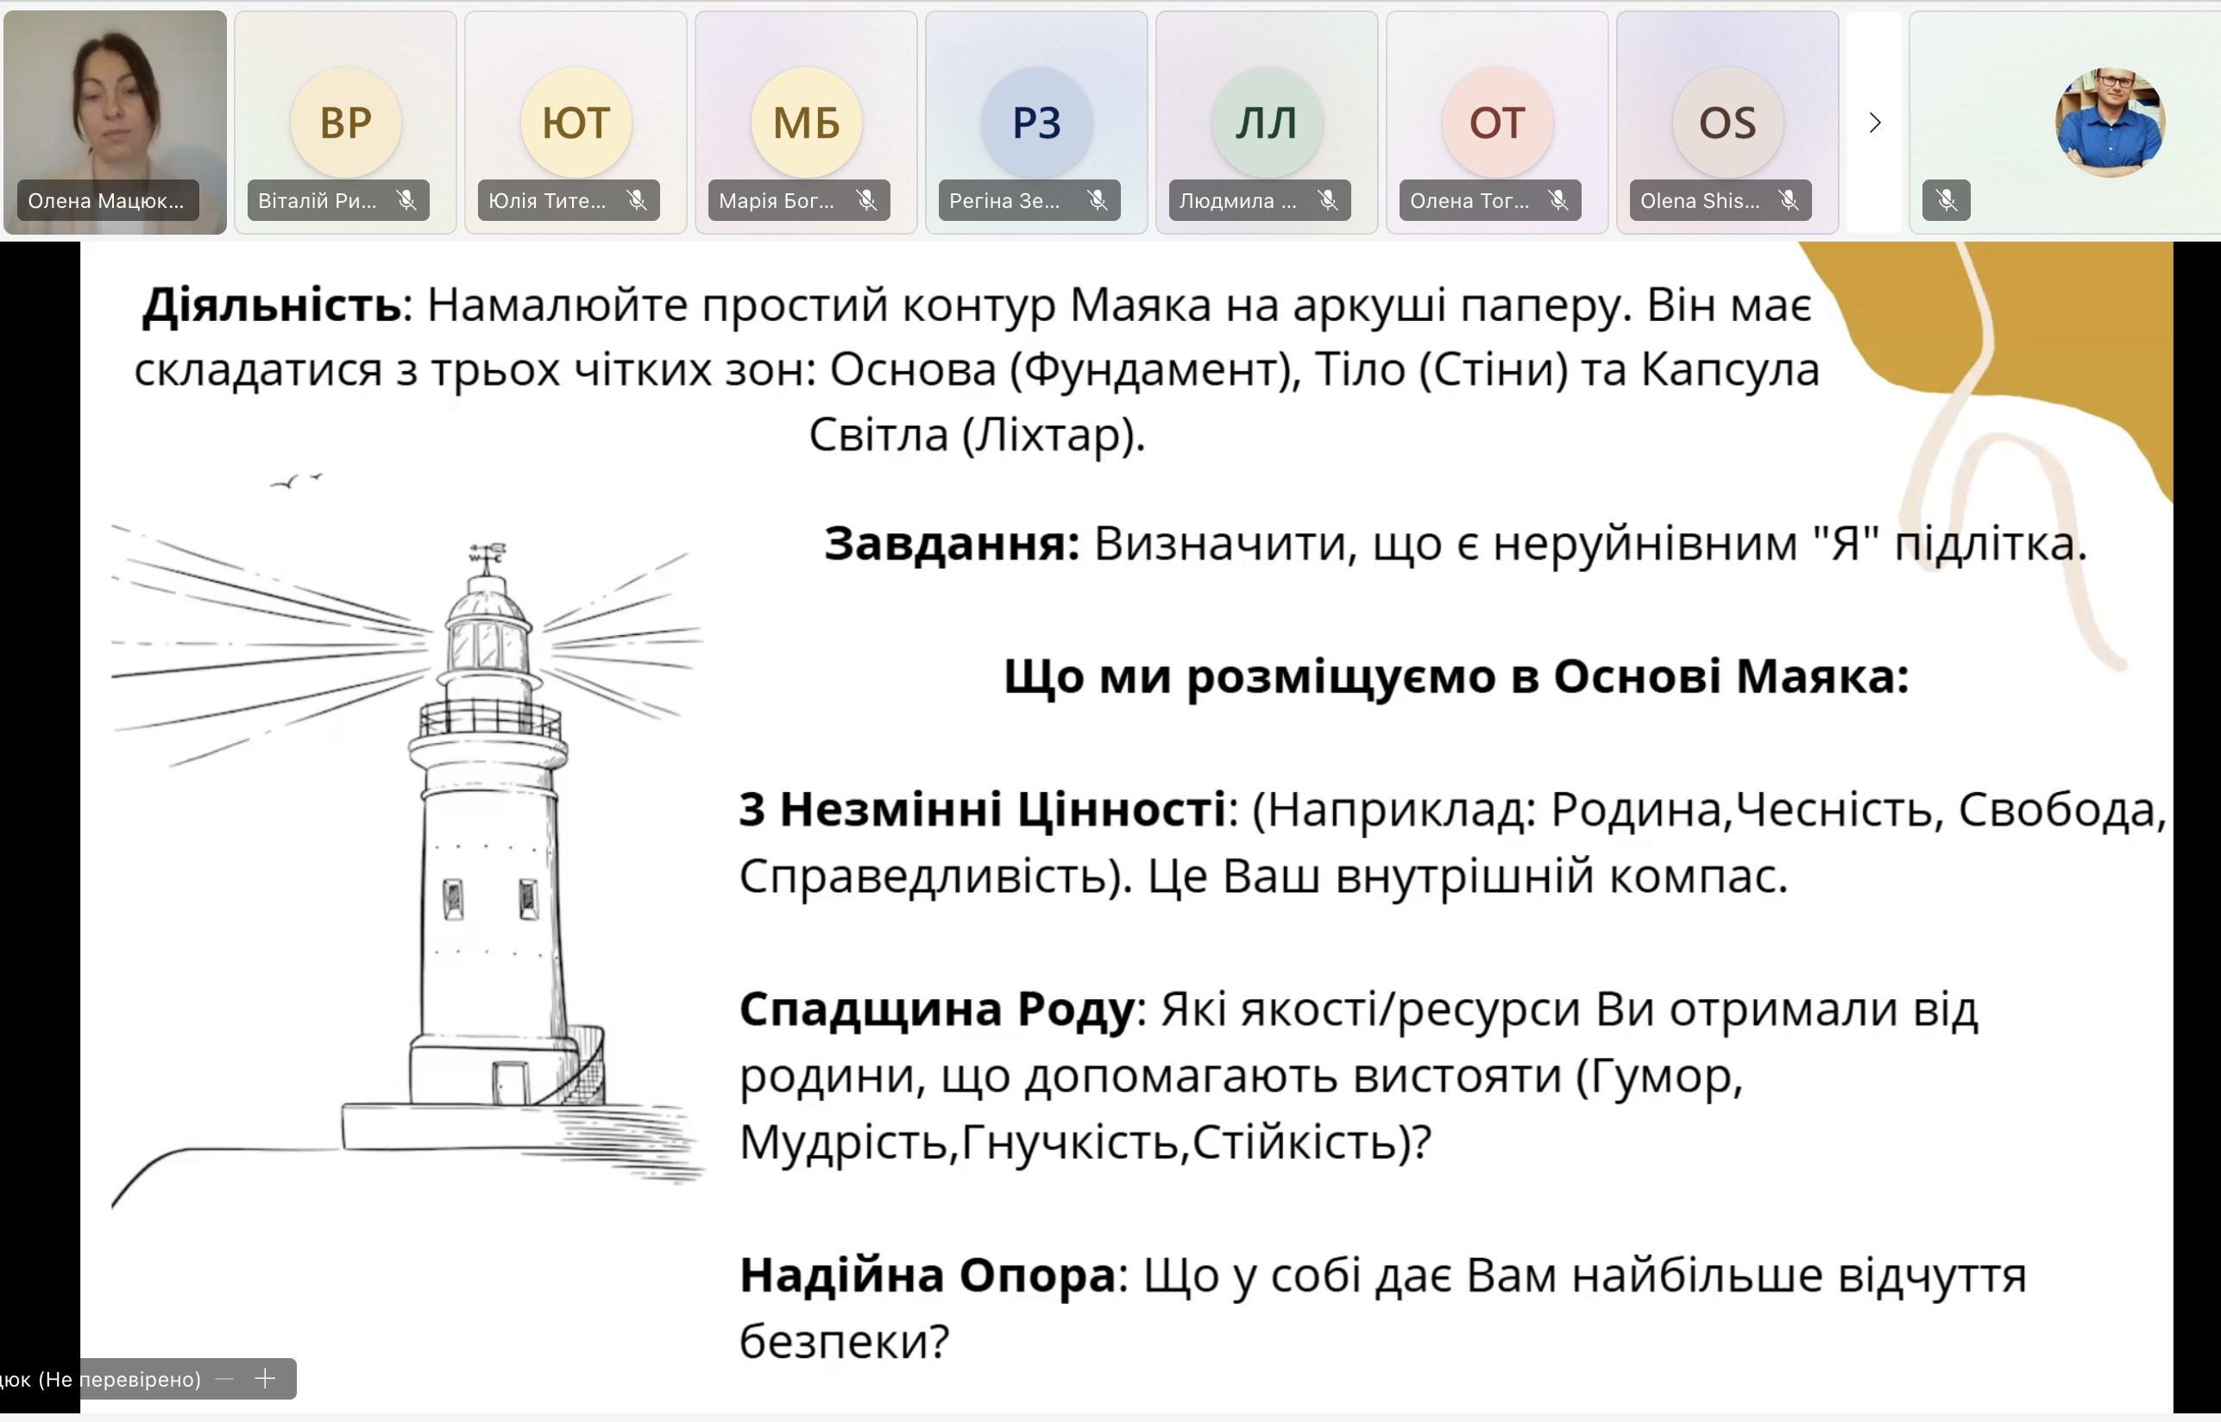Click the zoom out minus icon

coord(224,1379)
